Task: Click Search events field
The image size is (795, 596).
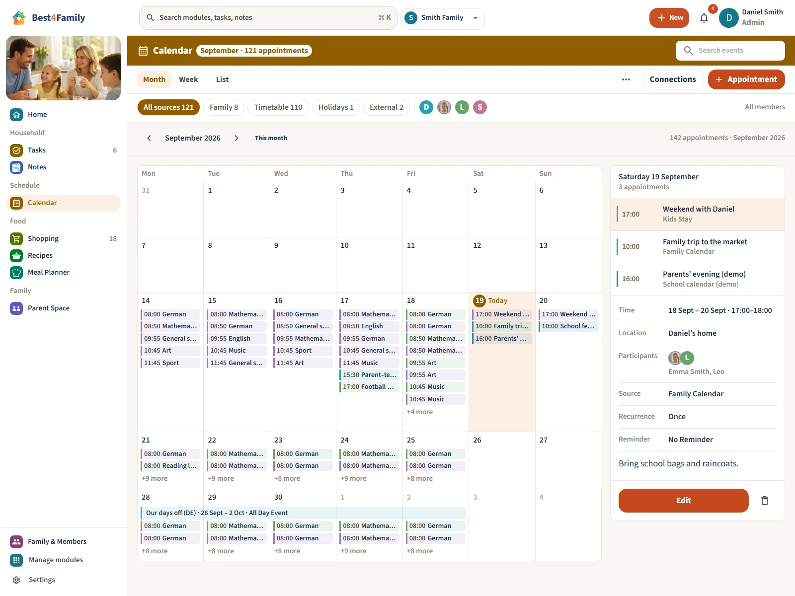Action: pyautogui.click(x=730, y=50)
